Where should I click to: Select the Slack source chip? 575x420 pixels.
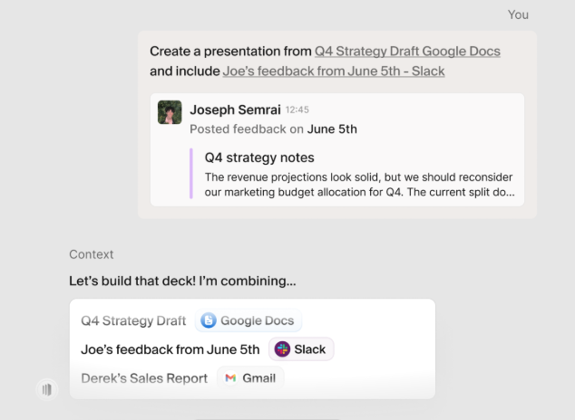point(301,349)
